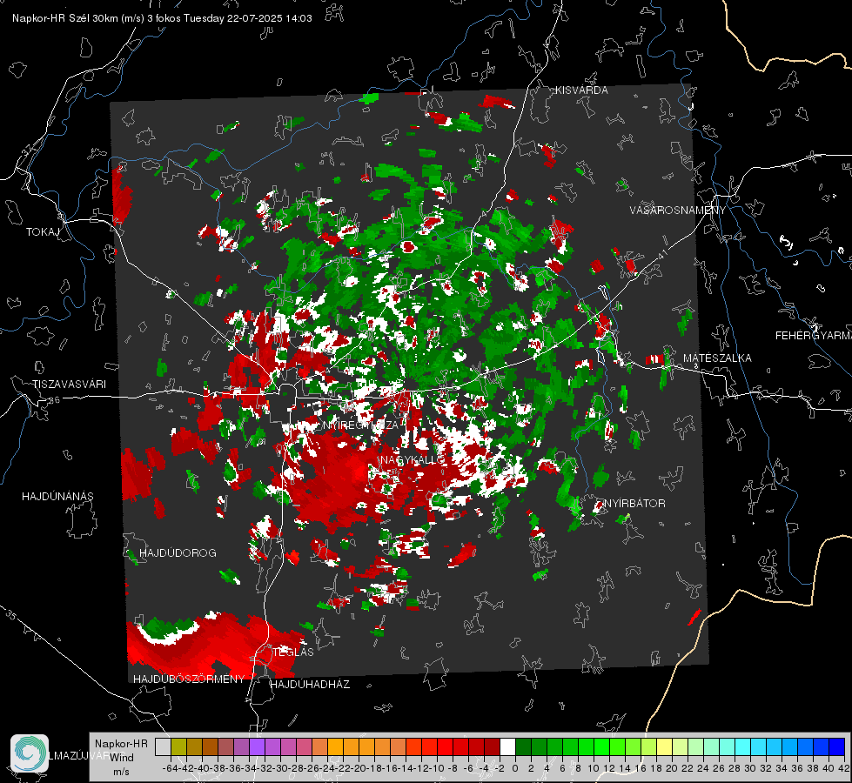Click the TÉGLÁS town label
852x783 pixels.
[x=293, y=652]
